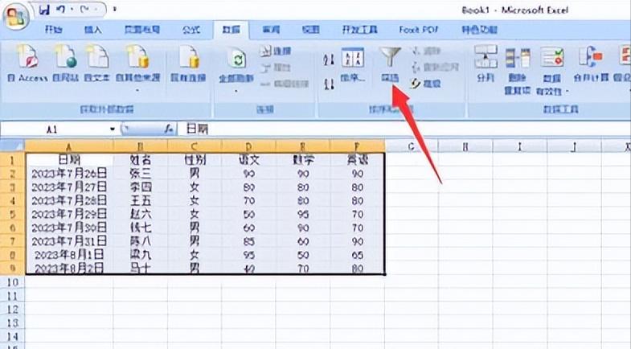Open Customize Quick Access Toolbar dropdown

[x=115, y=9]
